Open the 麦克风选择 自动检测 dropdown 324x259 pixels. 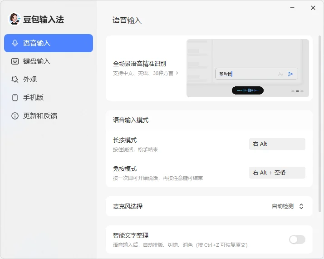288,206
